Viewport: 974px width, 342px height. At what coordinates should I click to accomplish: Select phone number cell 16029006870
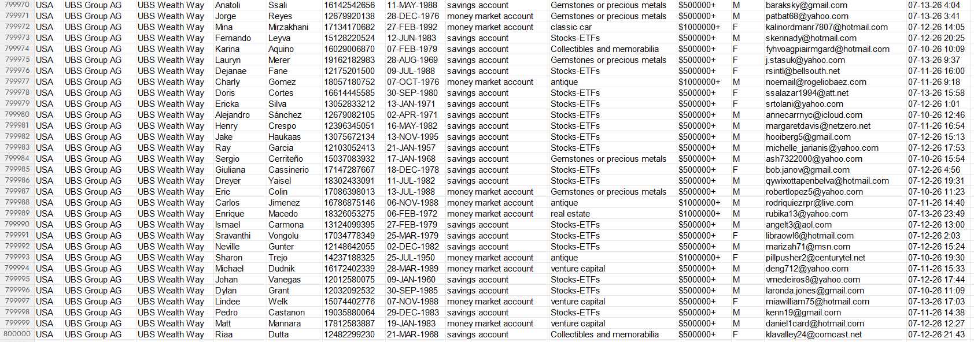pyautogui.click(x=353, y=49)
